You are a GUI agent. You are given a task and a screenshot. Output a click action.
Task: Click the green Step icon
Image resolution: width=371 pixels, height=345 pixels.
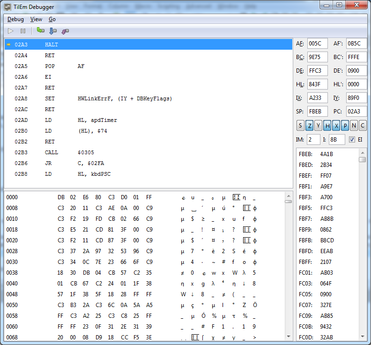(x=41, y=31)
